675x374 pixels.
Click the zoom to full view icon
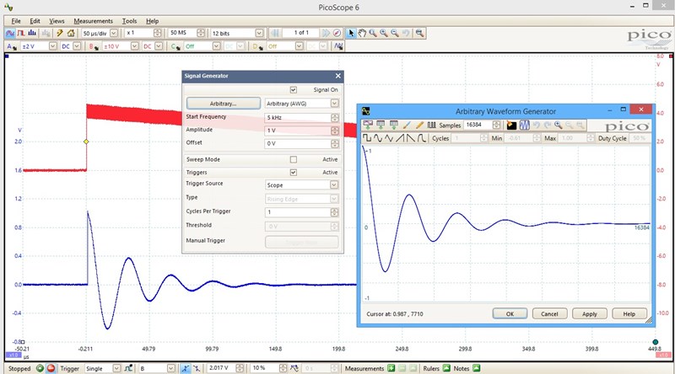(x=419, y=33)
